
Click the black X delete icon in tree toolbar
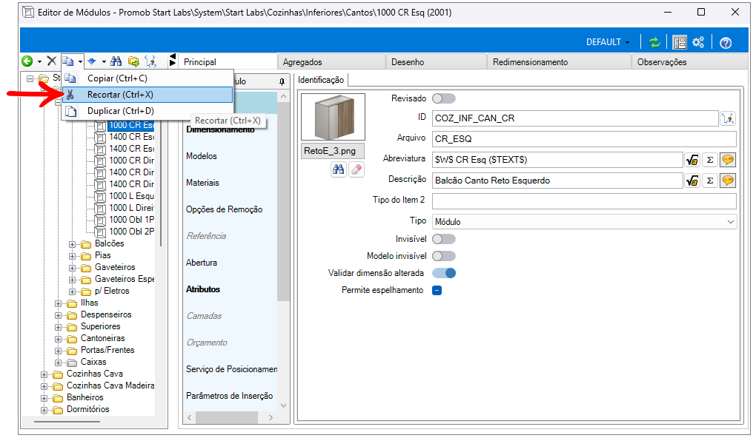tap(51, 61)
